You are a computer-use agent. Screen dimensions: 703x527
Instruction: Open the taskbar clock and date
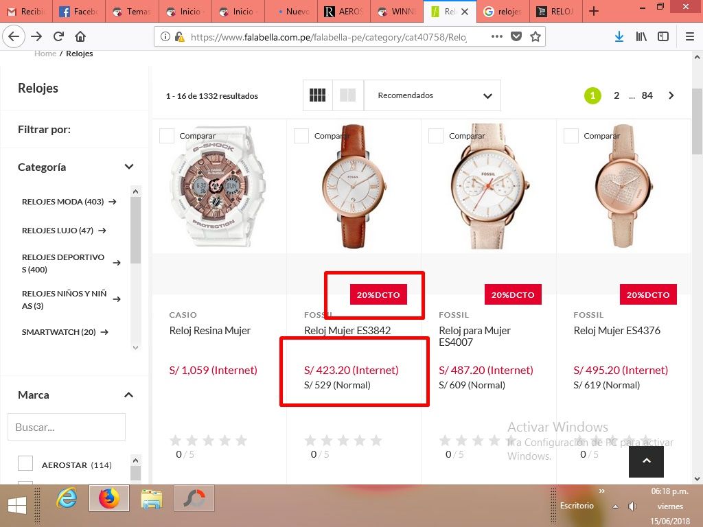(x=670, y=506)
